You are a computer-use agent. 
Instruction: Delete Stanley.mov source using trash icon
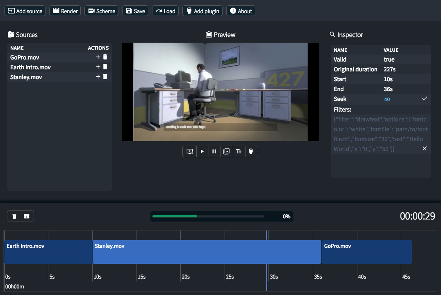pyautogui.click(x=105, y=77)
